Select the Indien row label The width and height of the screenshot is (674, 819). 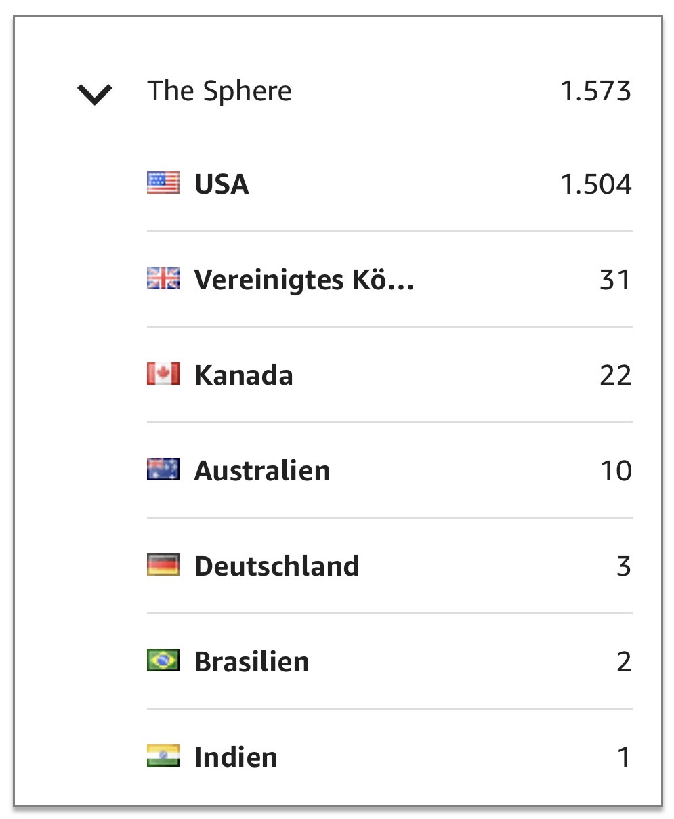(x=236, y=757)
